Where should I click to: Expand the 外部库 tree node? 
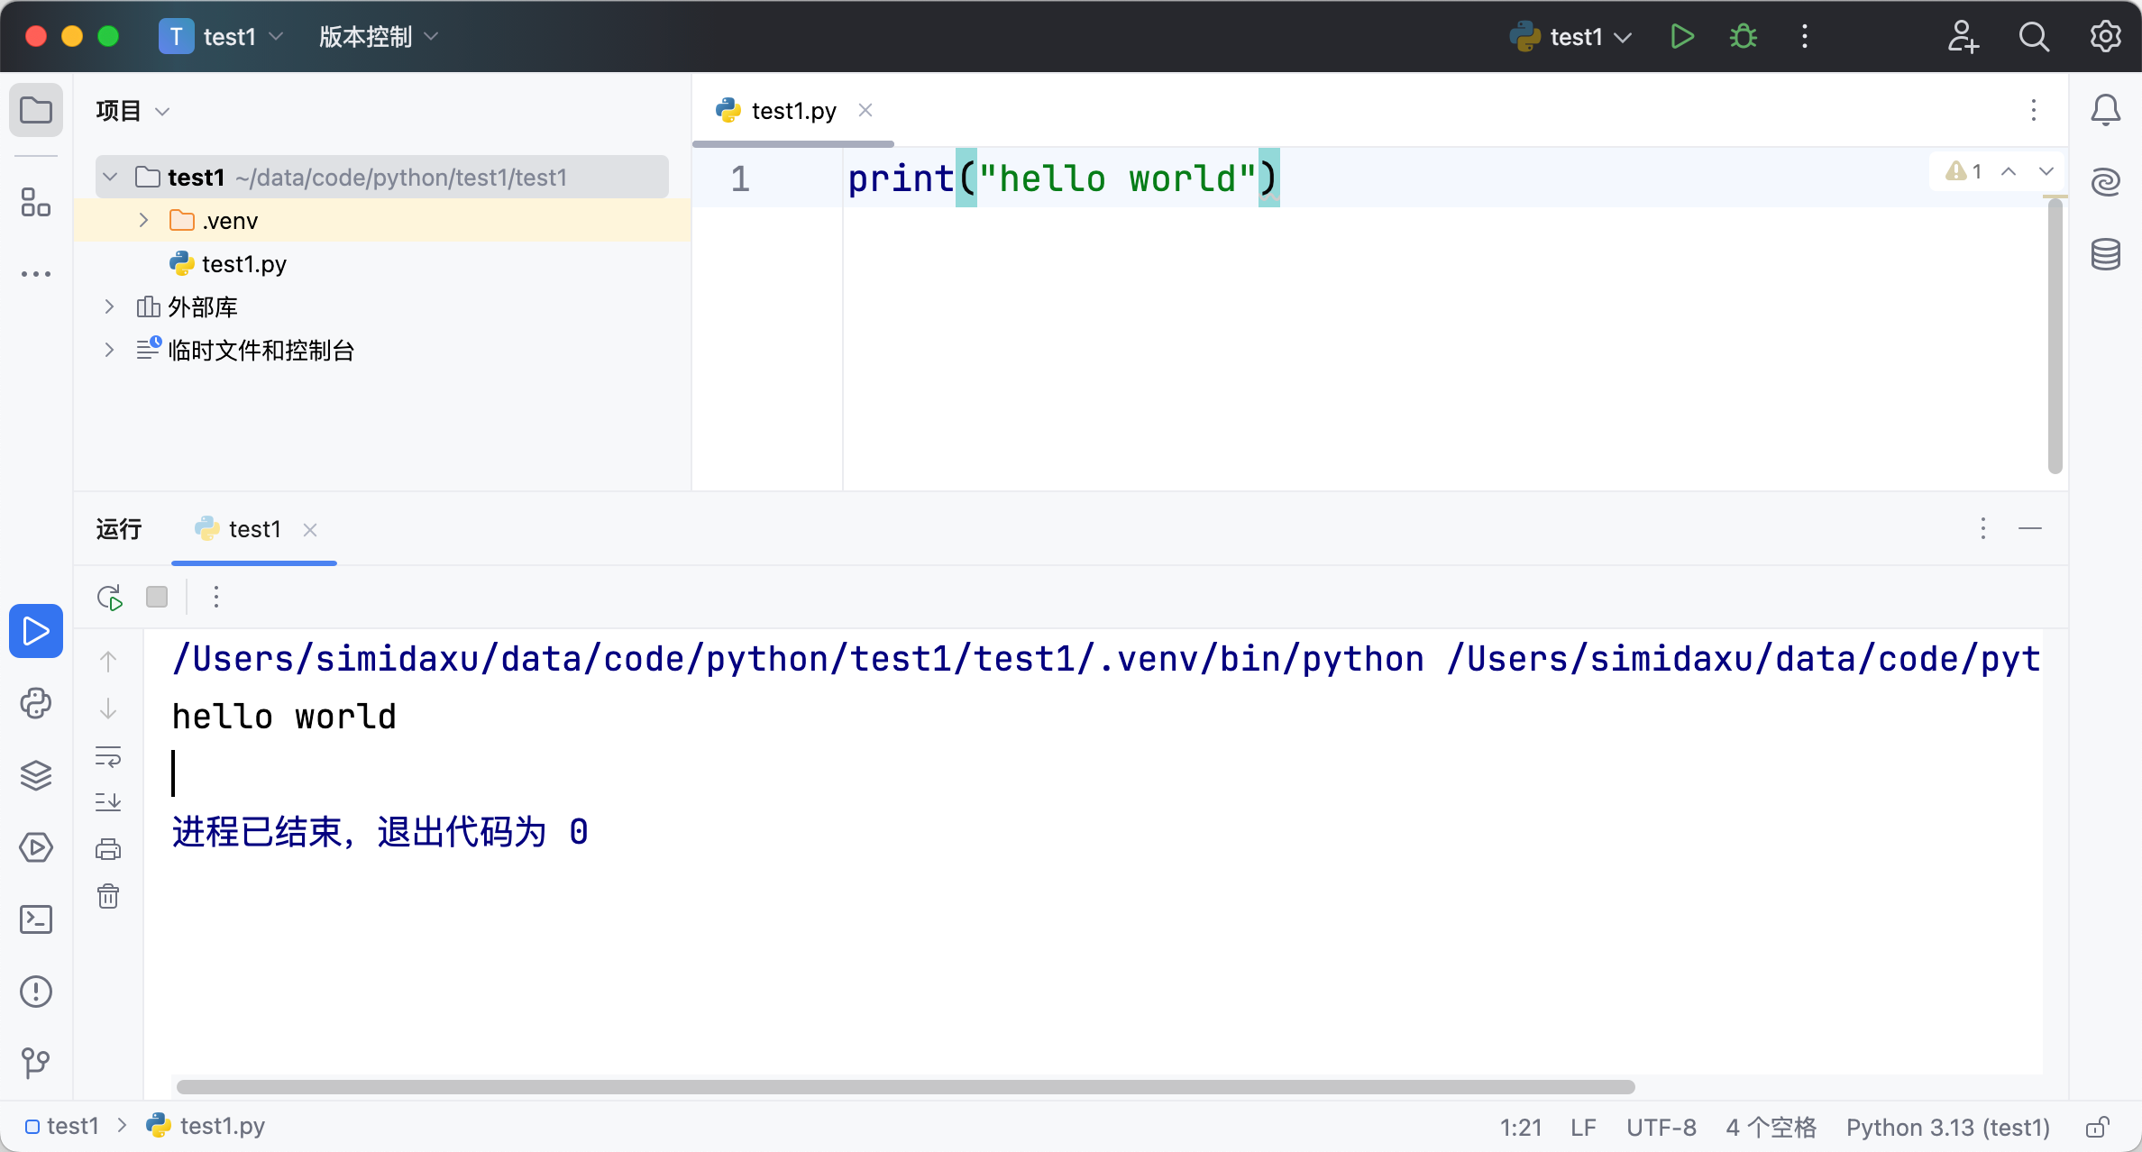pos(109,306)
